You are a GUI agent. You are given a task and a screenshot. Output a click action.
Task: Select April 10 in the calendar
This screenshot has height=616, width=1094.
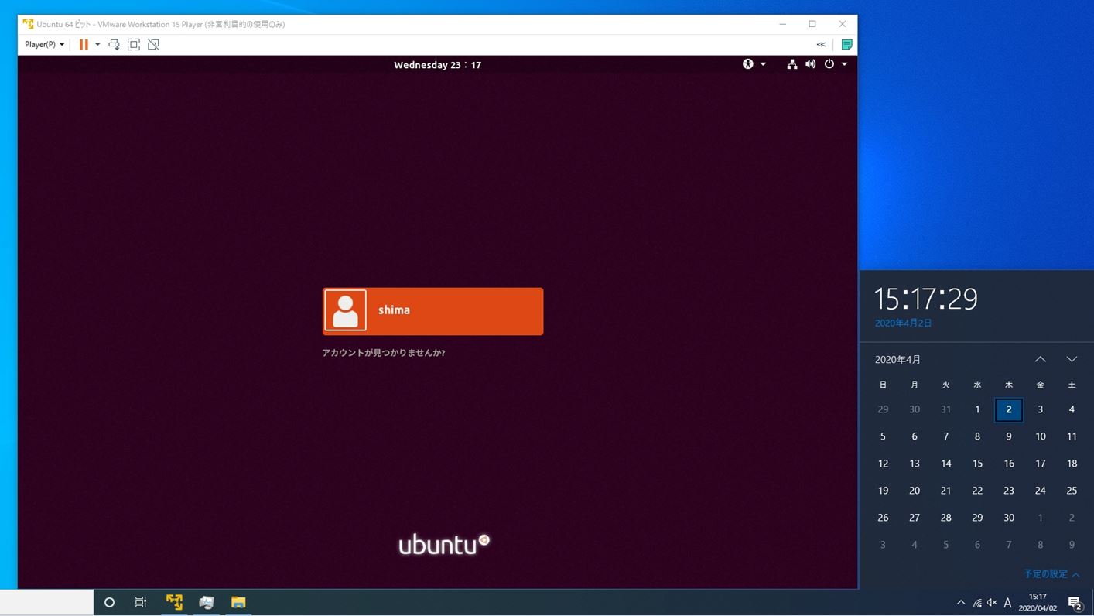(1041, 436)
